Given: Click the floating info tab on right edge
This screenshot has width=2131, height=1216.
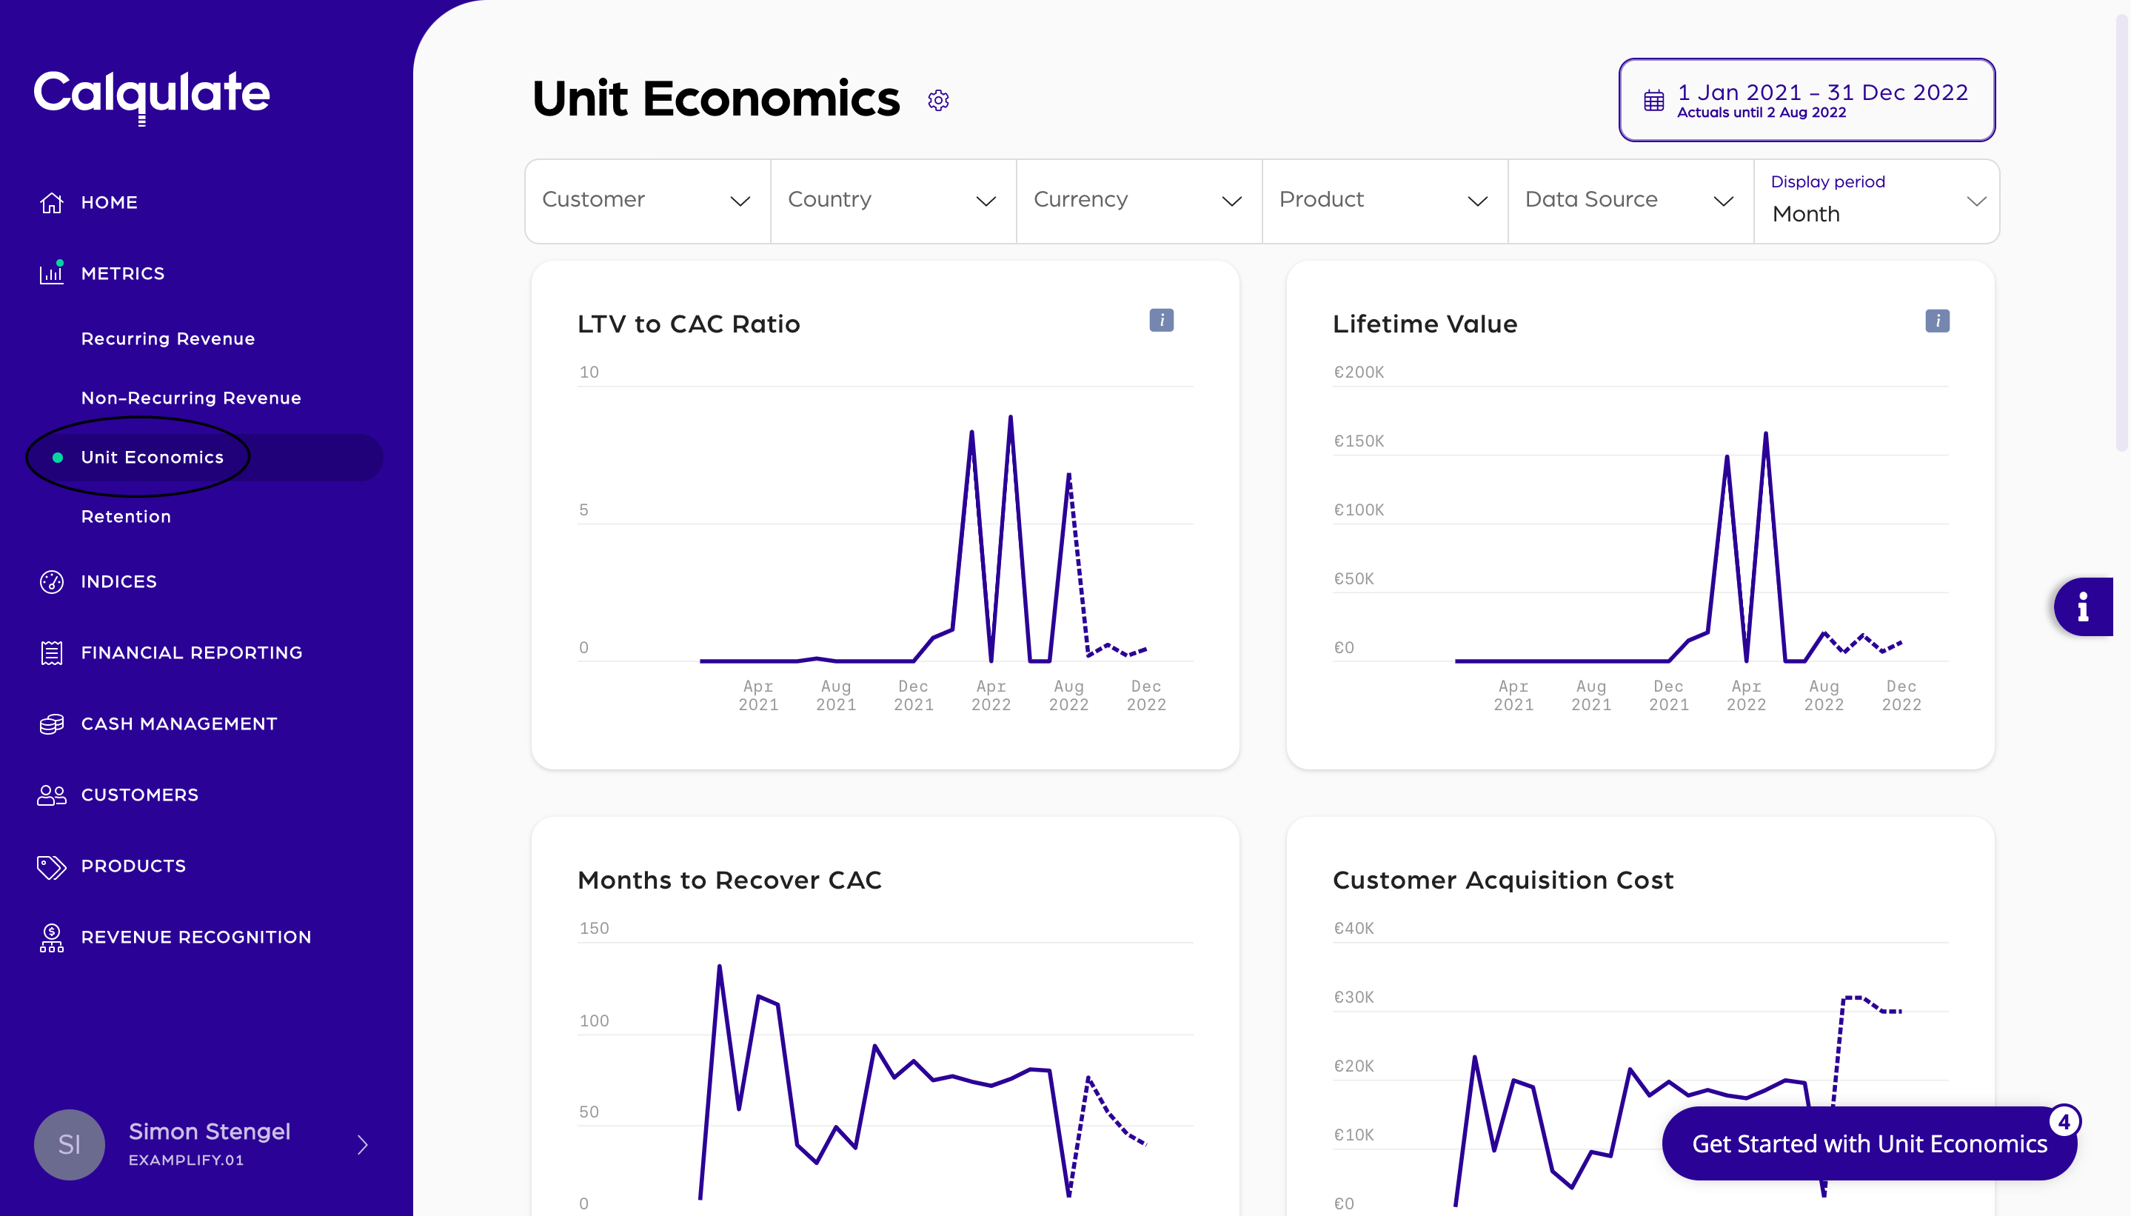Looking at the screenshot, I should [2083, 607].
